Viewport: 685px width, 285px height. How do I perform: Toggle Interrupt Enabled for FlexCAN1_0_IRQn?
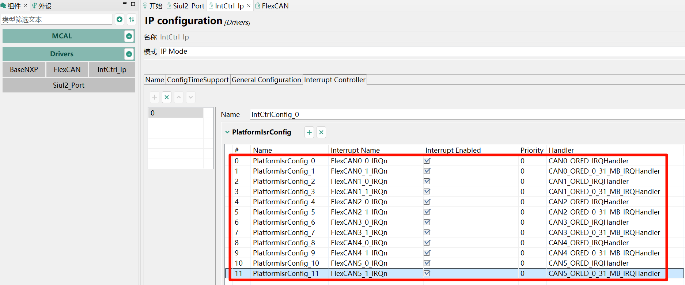(x=427, y=181)
